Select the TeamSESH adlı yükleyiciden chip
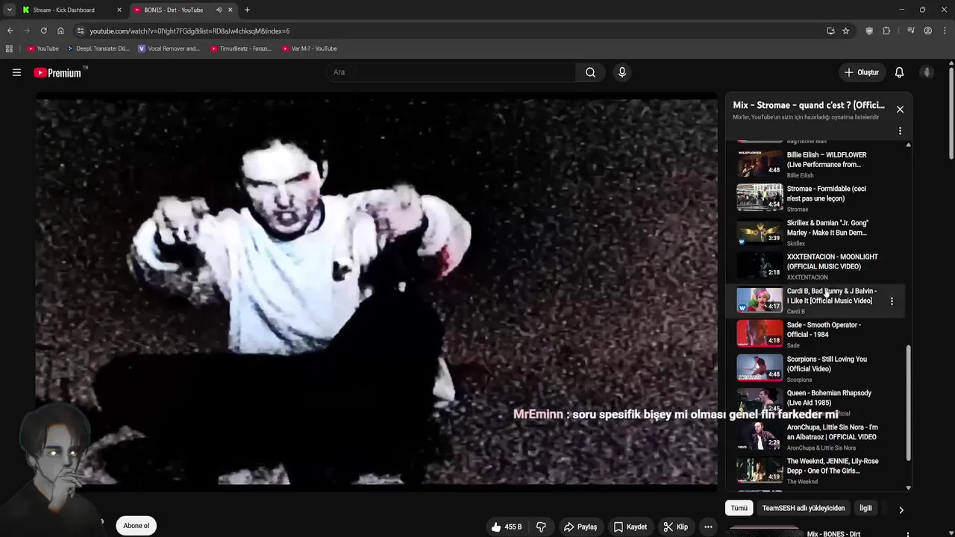The image size is (955, 537). point(804,508)
